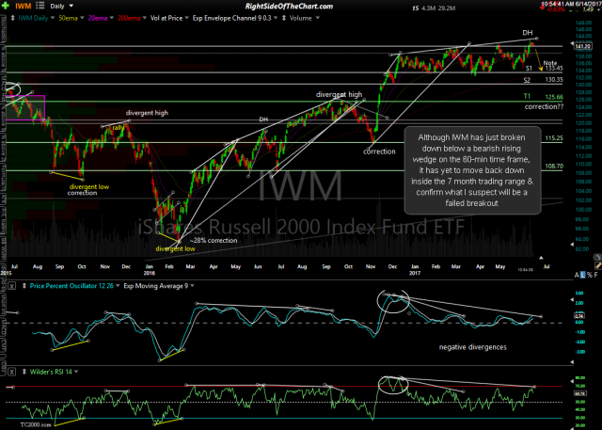Select the 200ema indicator label
602x430 pixels.
click(129, 18)
